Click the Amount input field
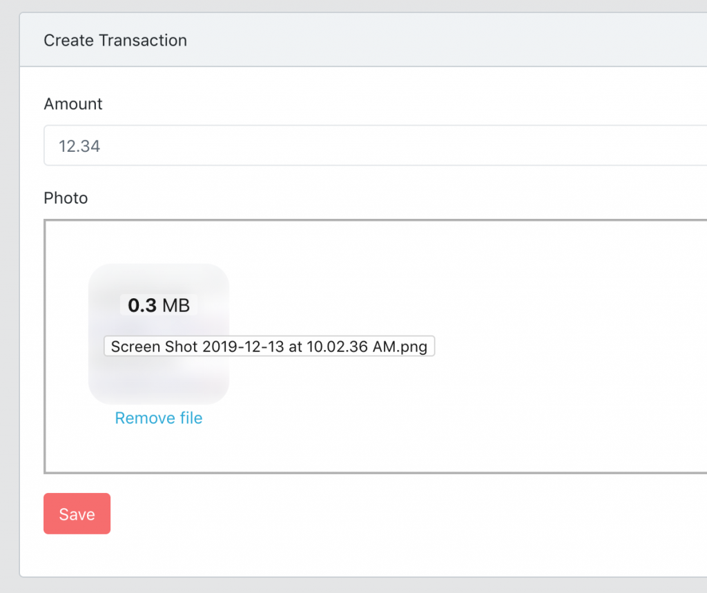 [x=373, y=146]
